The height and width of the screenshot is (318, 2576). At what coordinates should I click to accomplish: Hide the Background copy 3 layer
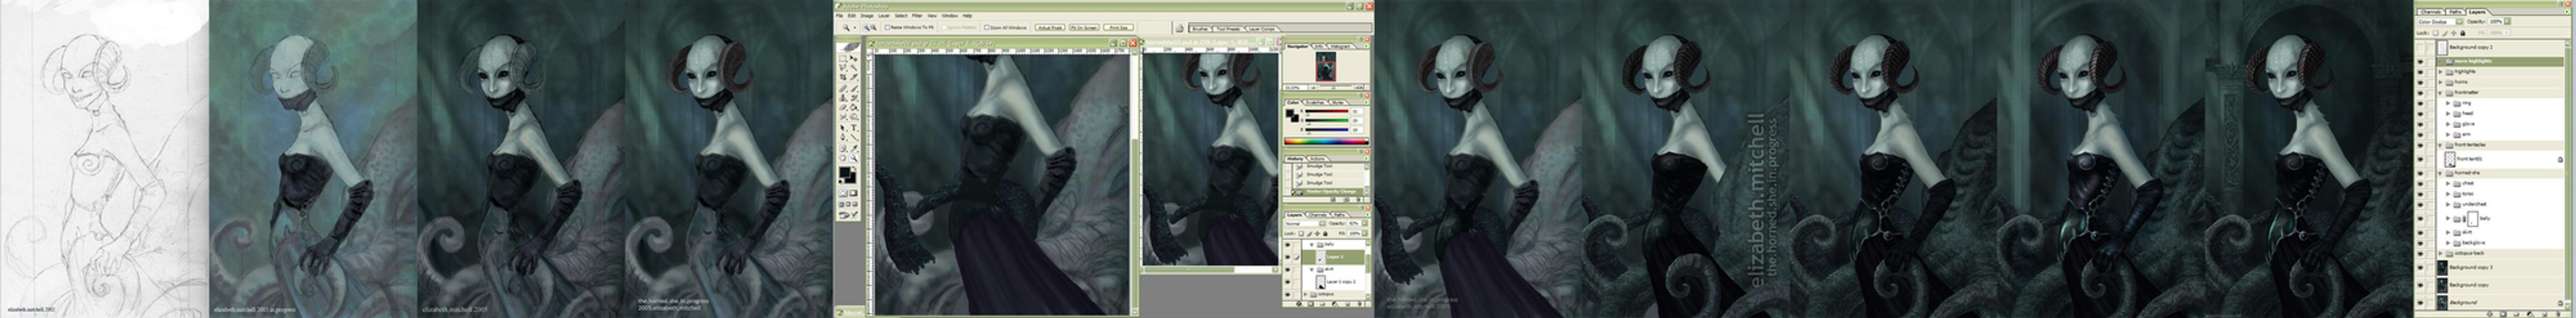(x=2421, y=268)
